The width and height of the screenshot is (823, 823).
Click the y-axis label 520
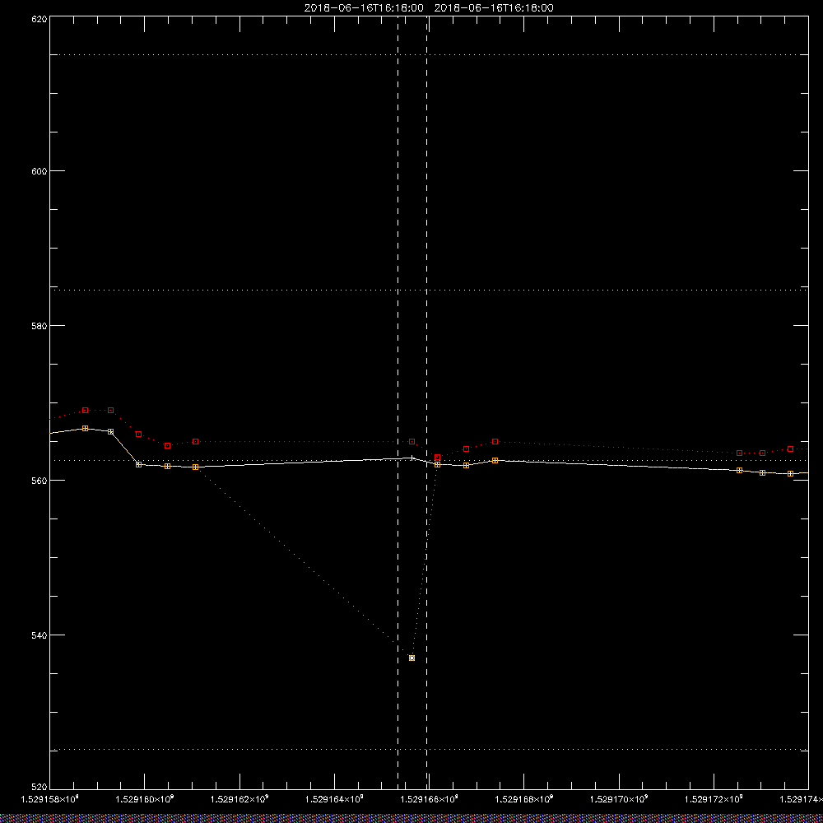click(40, 788)
